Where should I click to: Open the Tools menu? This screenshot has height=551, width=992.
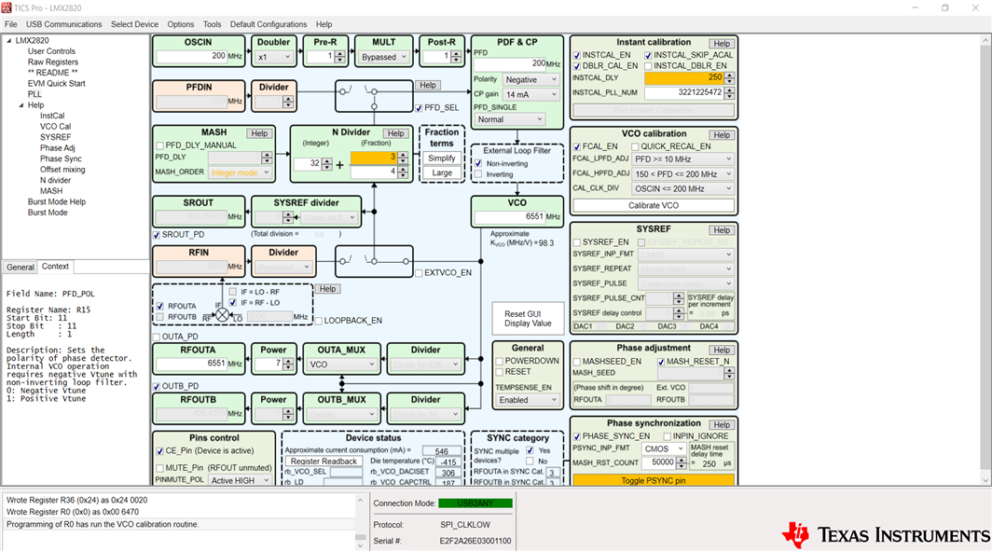pyautogui.click(x=212, y=24)
